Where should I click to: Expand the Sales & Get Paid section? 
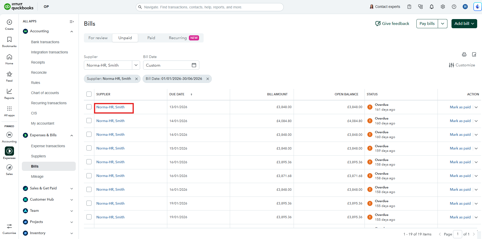(72, 188)
